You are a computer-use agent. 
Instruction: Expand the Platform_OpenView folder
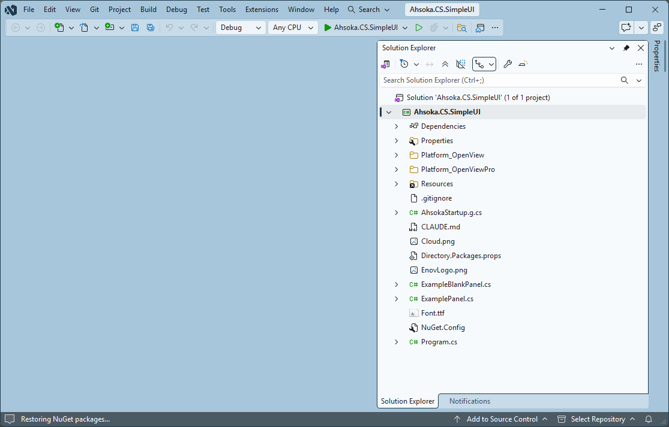pos(397,155)
